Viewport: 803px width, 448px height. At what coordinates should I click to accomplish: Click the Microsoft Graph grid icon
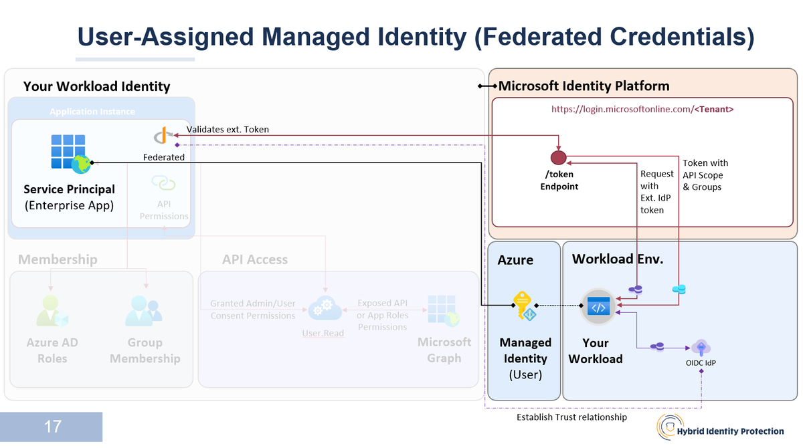coord(444,312)
